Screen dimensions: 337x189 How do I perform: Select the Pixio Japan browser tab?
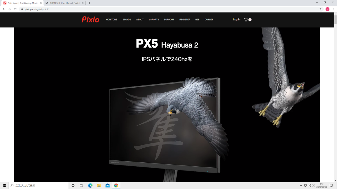[22, 3]
